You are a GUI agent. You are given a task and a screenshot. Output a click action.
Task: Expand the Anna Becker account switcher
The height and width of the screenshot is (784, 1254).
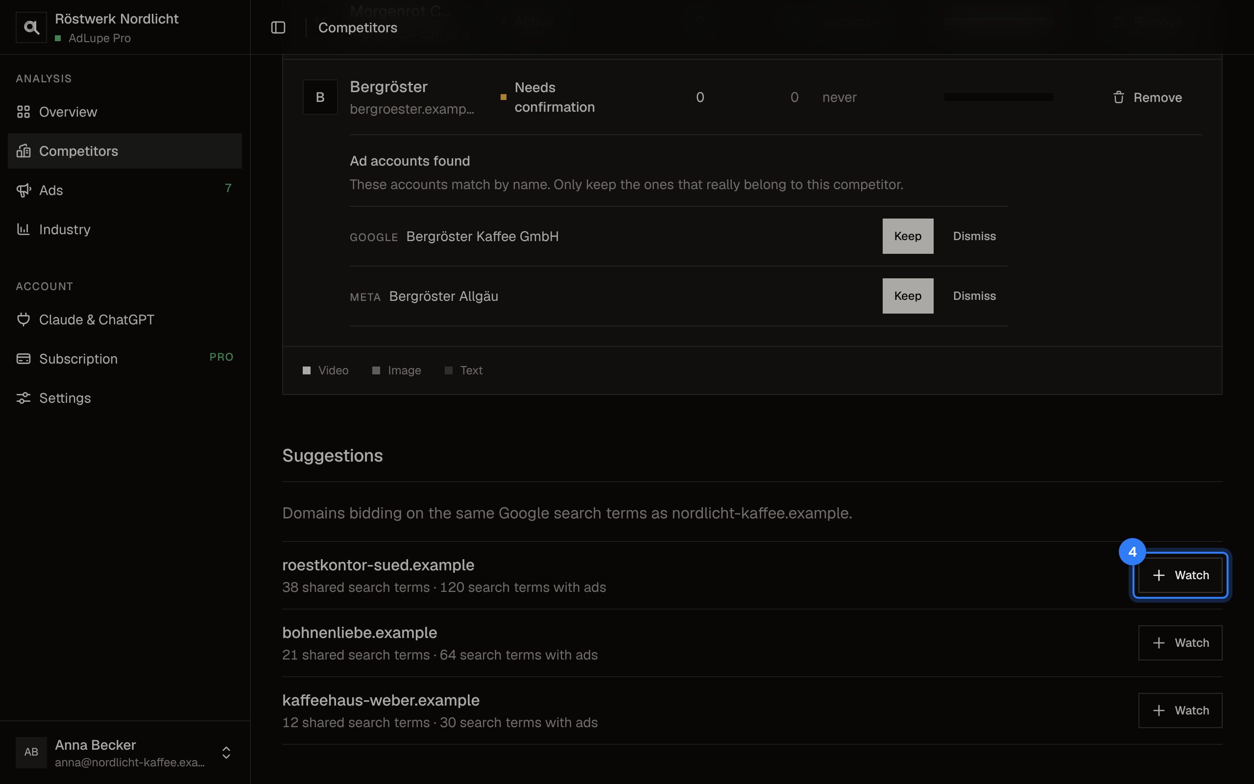pyautogui.click(x=226, y=752)
